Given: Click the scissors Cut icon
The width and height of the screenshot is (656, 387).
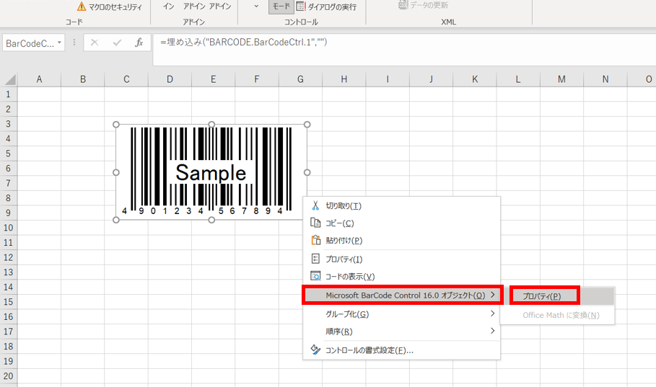Looking at the screenshot, I should [315, 205].
